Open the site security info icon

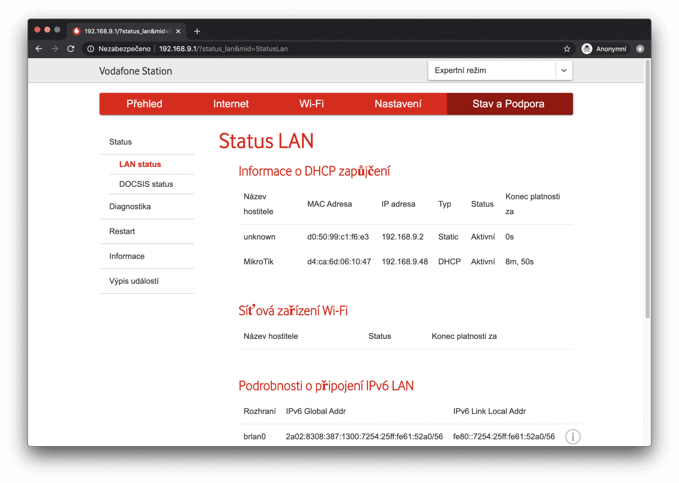point(90,49)
